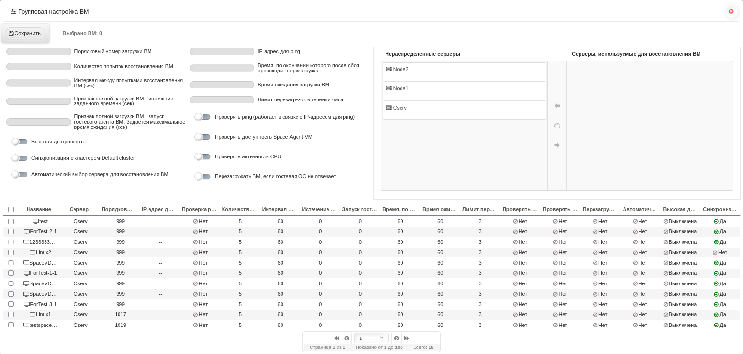Click the move-right arrow between server lists
The image size is (743, 354).
point(557,145)
